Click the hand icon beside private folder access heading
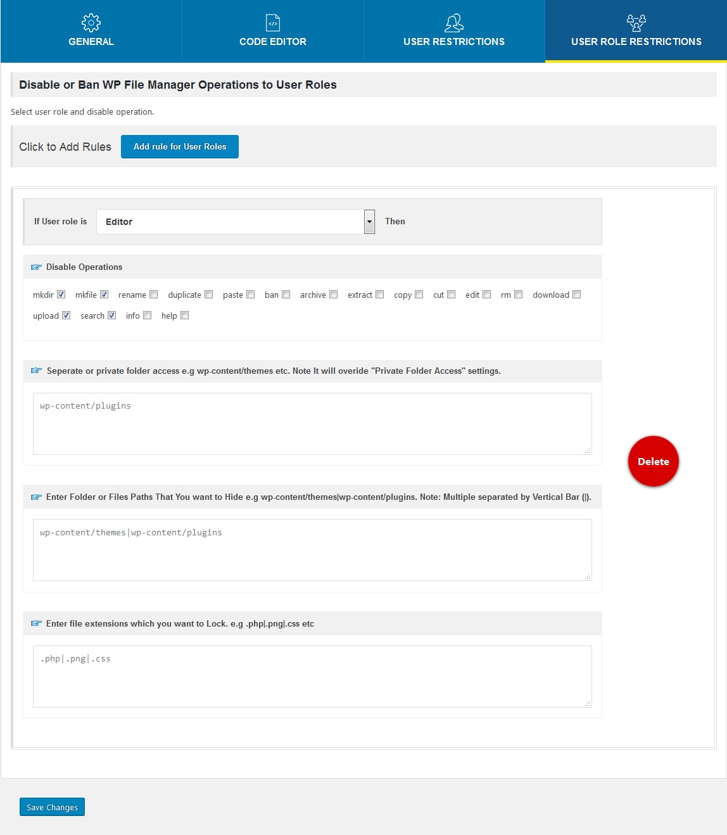 37,371
